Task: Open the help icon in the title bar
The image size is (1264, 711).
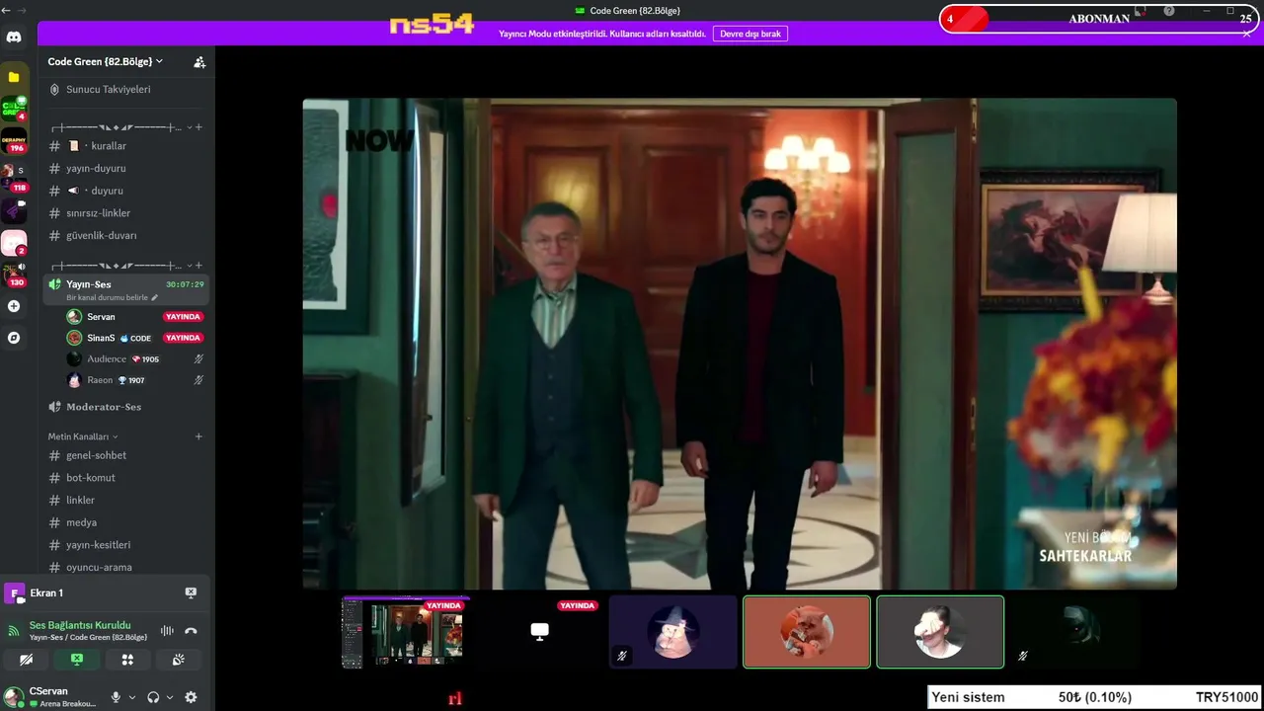Action: click(x=1169, y=11)
